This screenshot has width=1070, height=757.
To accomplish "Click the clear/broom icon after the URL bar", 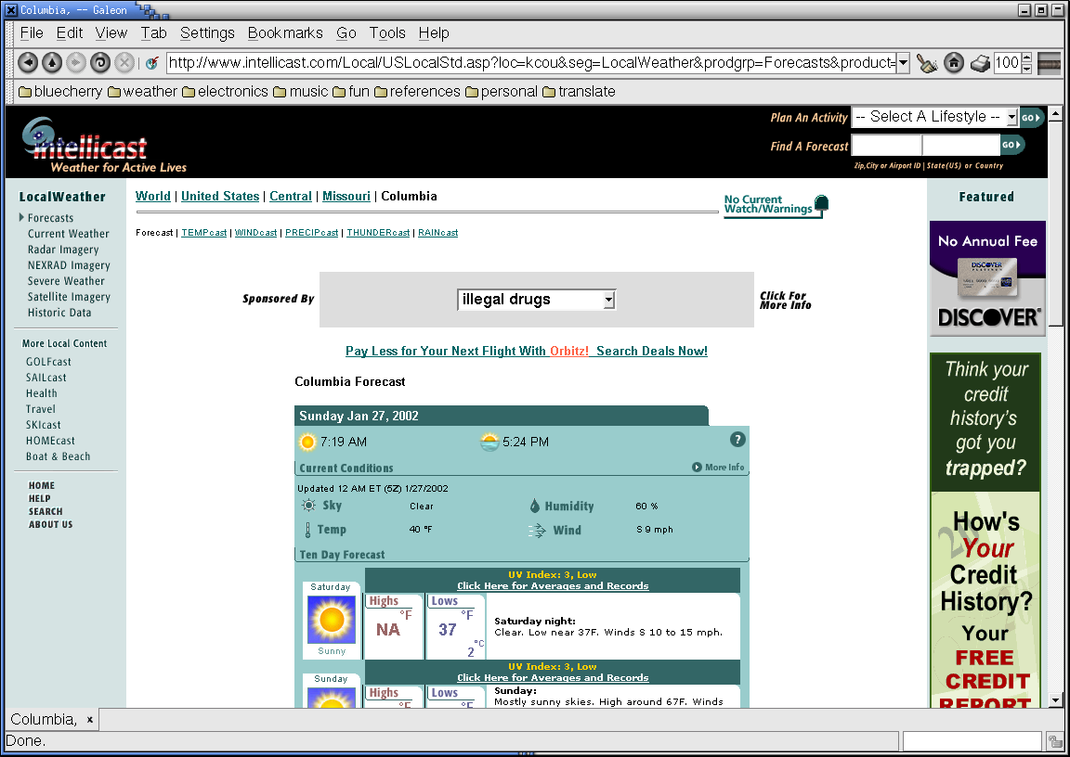I will tap(927, 63).
